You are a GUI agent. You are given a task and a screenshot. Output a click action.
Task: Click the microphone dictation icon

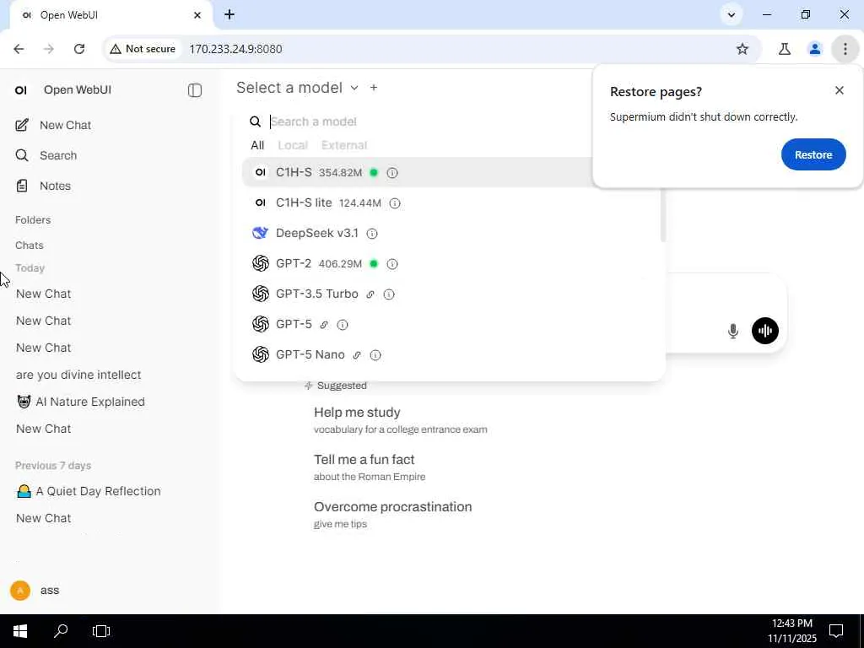pyautogui.click(x=732, y=331)
